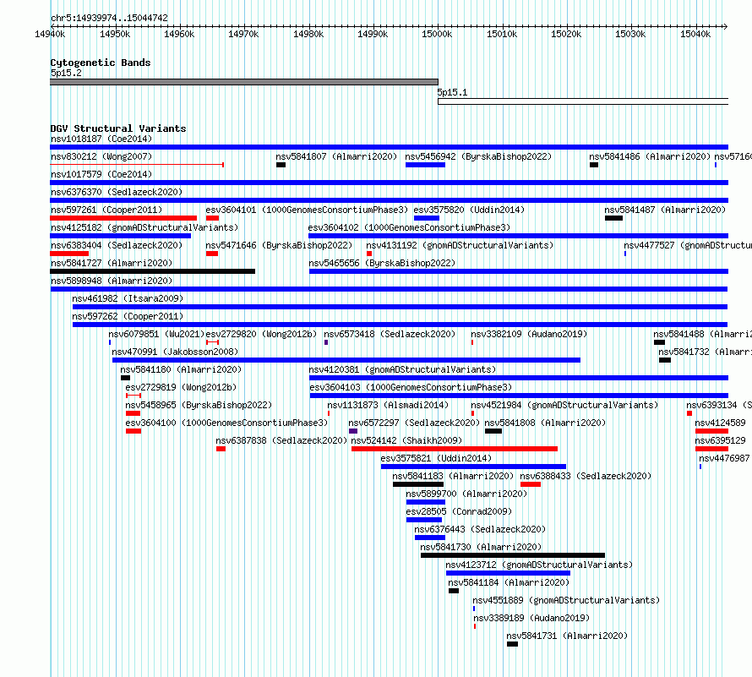Click esv2729820 (Wong2012b) label

(x=261, y=335)
